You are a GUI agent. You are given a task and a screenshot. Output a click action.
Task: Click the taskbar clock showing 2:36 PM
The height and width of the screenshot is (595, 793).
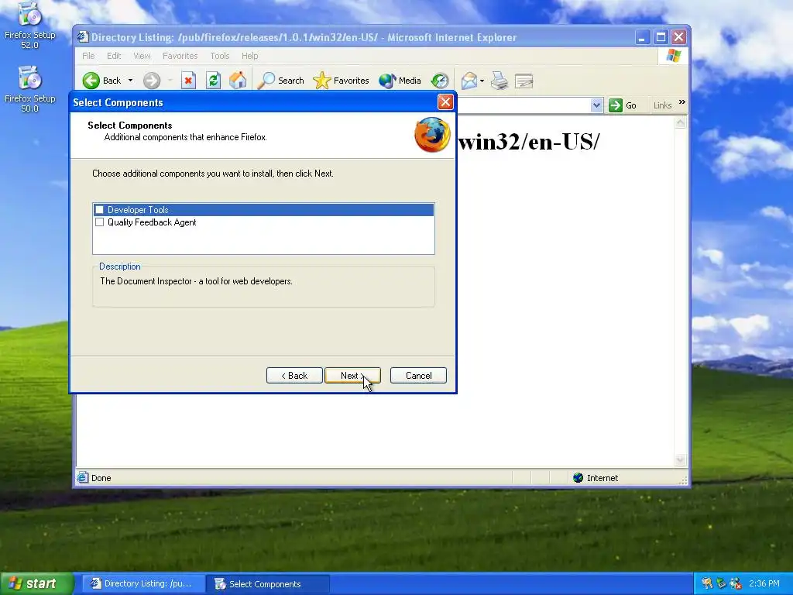[764, 583]
